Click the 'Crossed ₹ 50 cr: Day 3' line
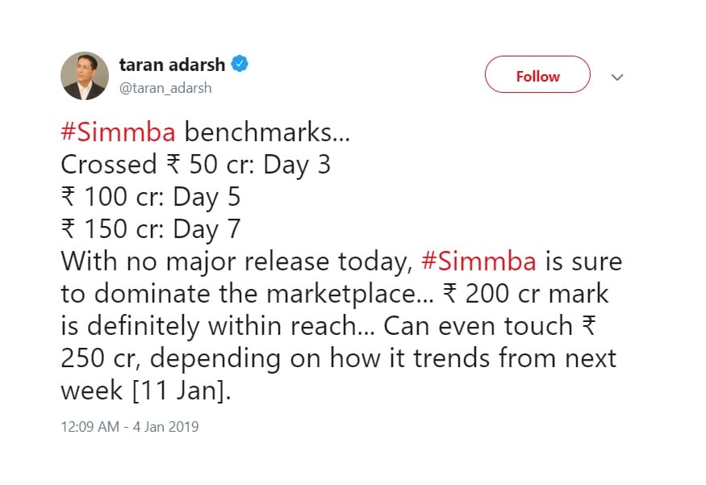Screen dimensions: 706x485 (x=196, y=165)
